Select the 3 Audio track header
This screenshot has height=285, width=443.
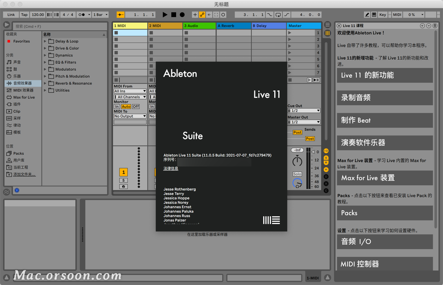(x=199, y=26)
